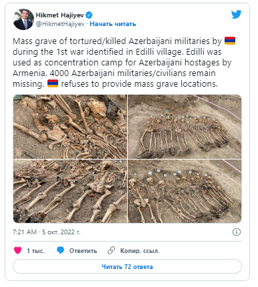Open the top-left close-up bones photo

click(x=70, y=127)
